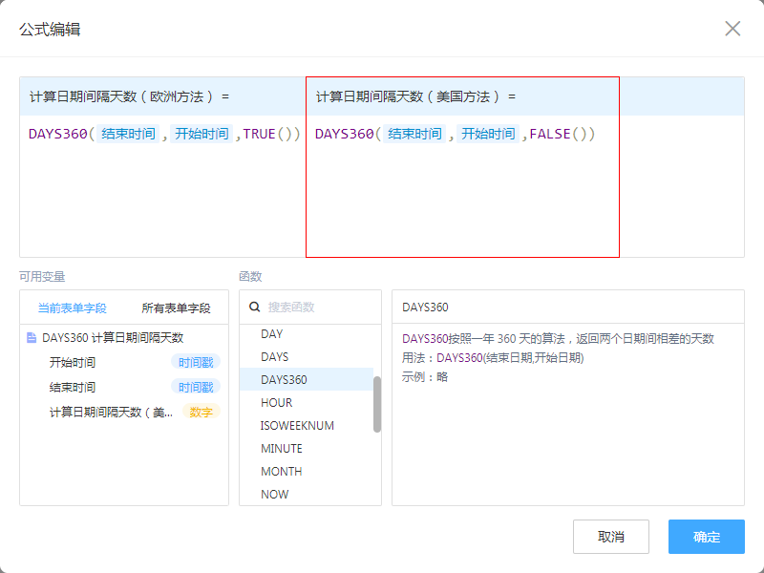764x573 pixels.
Task: Switch to 所有表单字段 tab
Action: tap(176, 308)
